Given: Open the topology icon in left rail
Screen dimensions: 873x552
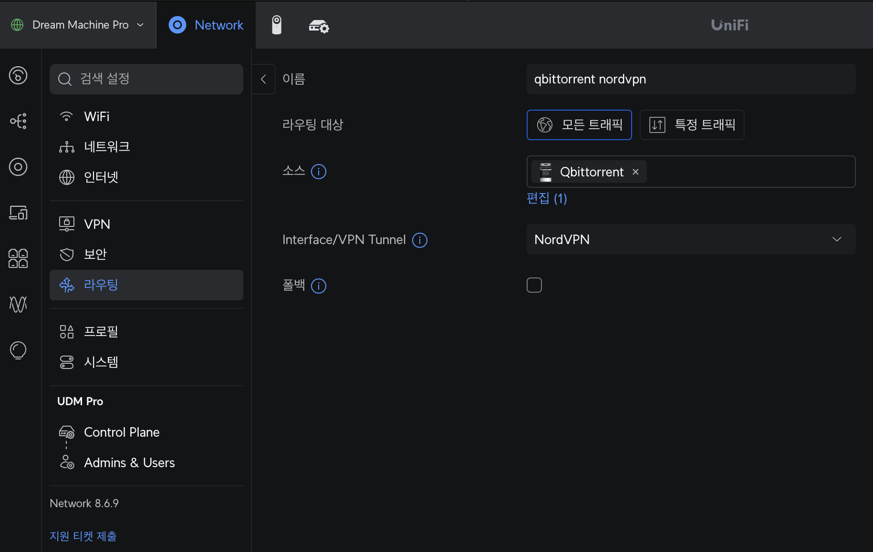Looking at the screenshot, I should pos(18,121).
